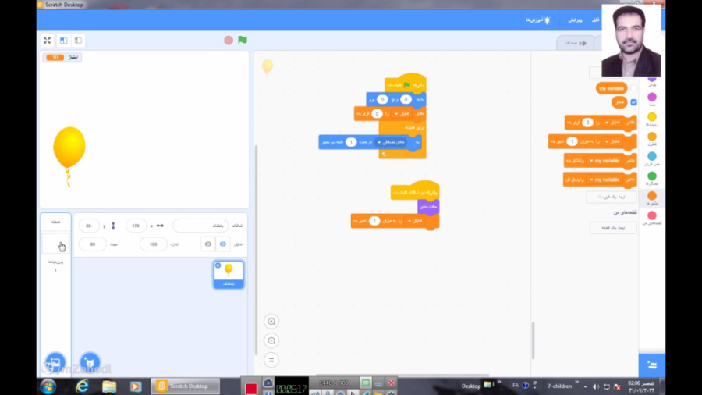Hide the sprite with crossed-eye button

(207, 244)
